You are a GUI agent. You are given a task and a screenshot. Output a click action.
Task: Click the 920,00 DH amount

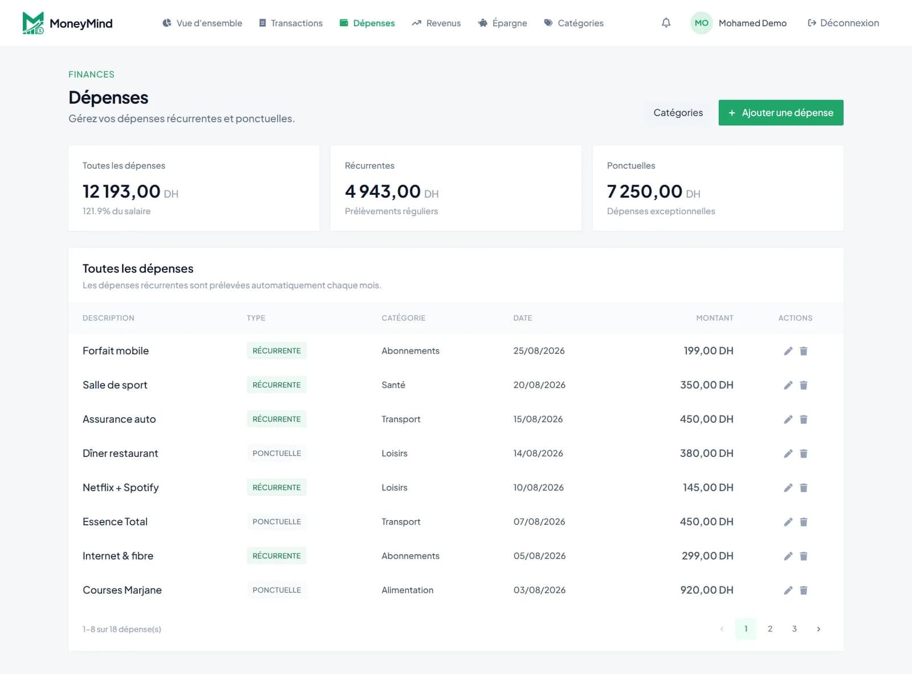pyautogui.click(x=707, y=590)
